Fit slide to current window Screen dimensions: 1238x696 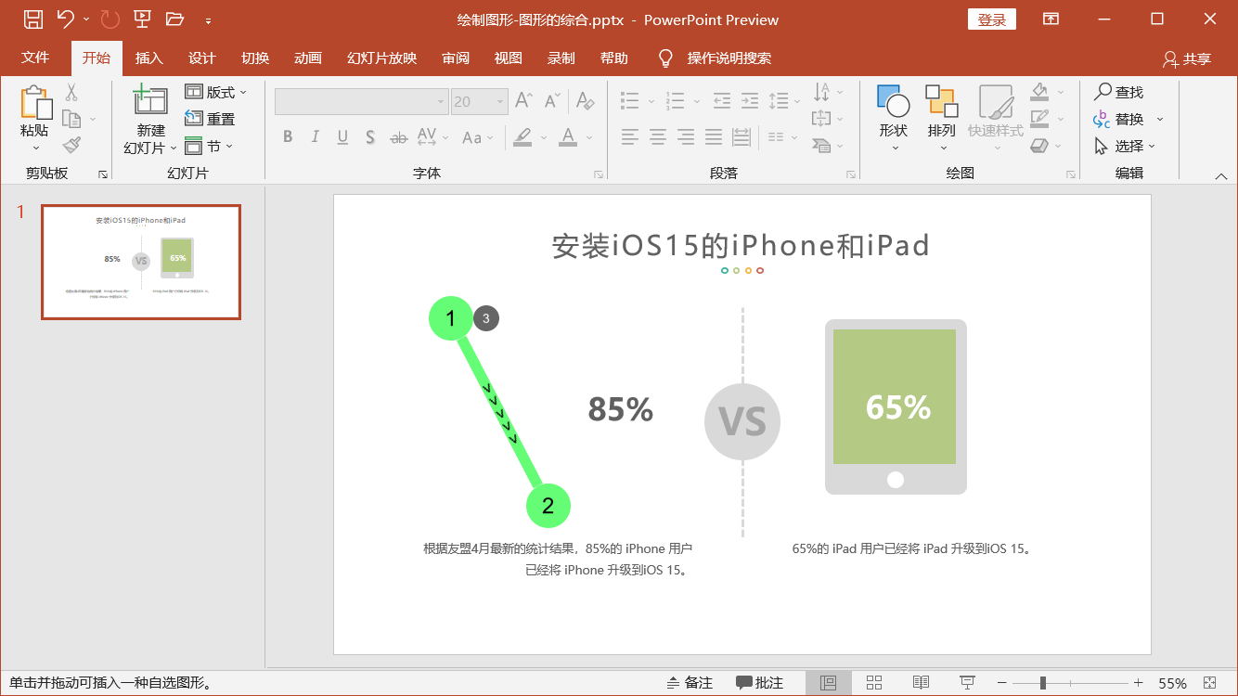coord(1209,683)
